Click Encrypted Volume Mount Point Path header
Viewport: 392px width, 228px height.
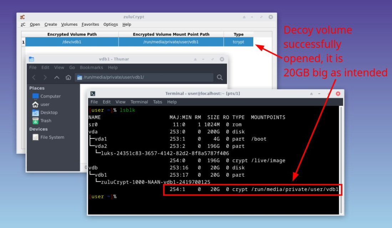point(171,34)
